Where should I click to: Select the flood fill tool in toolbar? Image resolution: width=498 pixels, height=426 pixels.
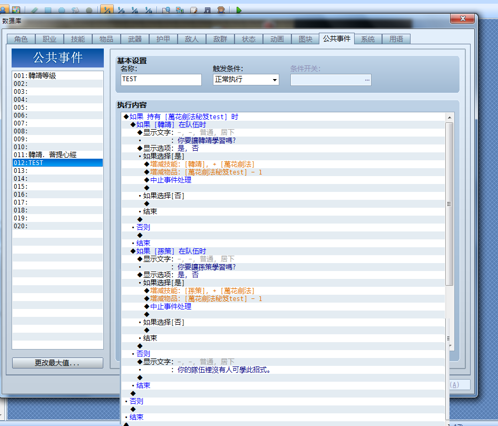[x=75, y=10]
